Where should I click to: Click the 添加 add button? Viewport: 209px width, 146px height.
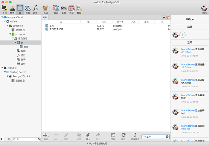pos(46,137)
